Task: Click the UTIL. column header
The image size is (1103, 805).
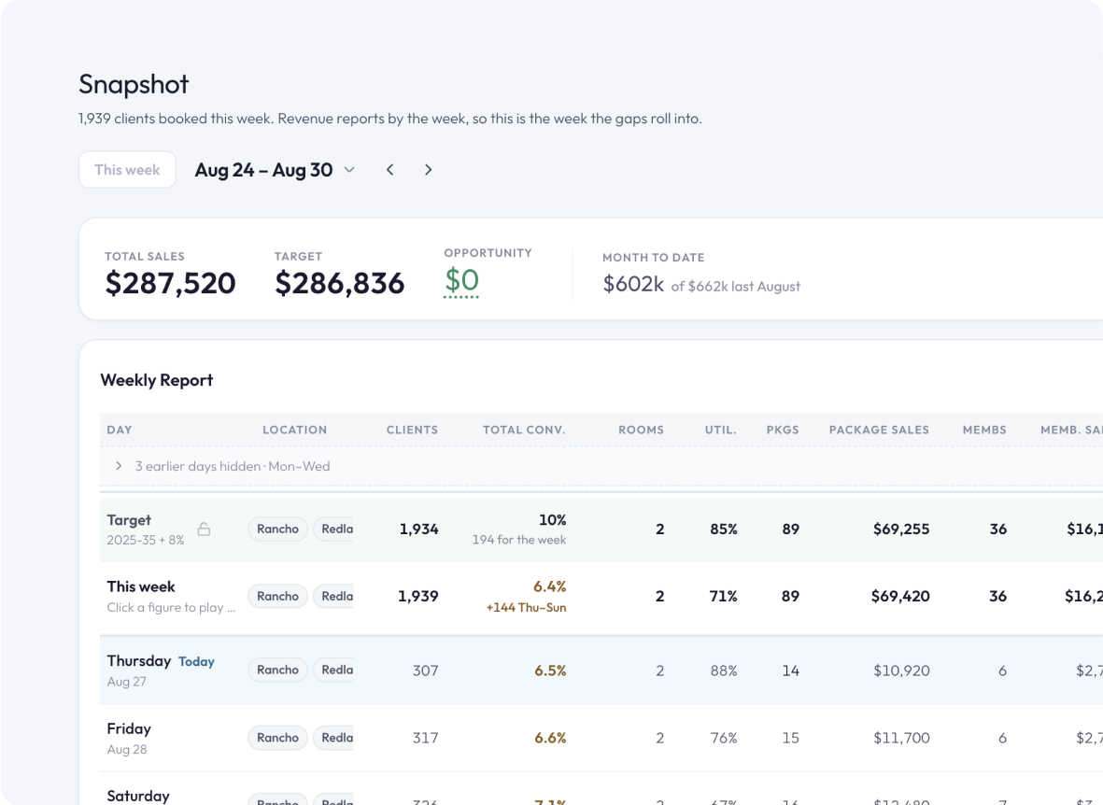Action: [721, 430]
